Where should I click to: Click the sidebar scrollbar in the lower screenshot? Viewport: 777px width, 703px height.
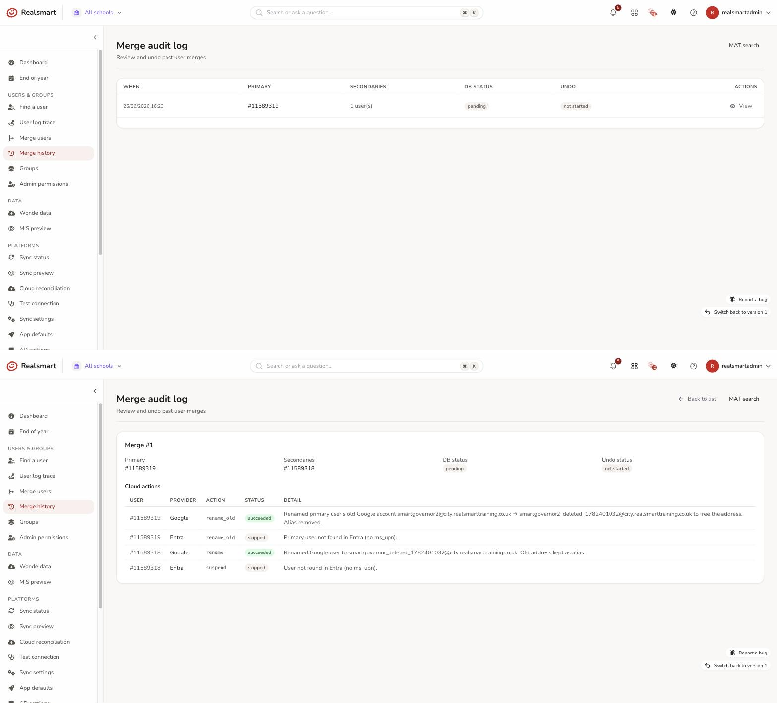[100, 506]
